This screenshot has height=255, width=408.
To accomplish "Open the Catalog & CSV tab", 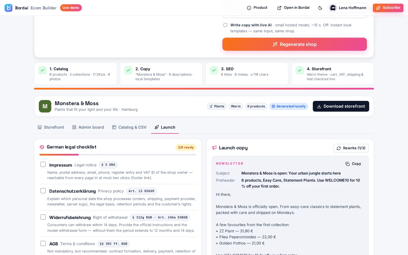I will (x=129, y=127).
